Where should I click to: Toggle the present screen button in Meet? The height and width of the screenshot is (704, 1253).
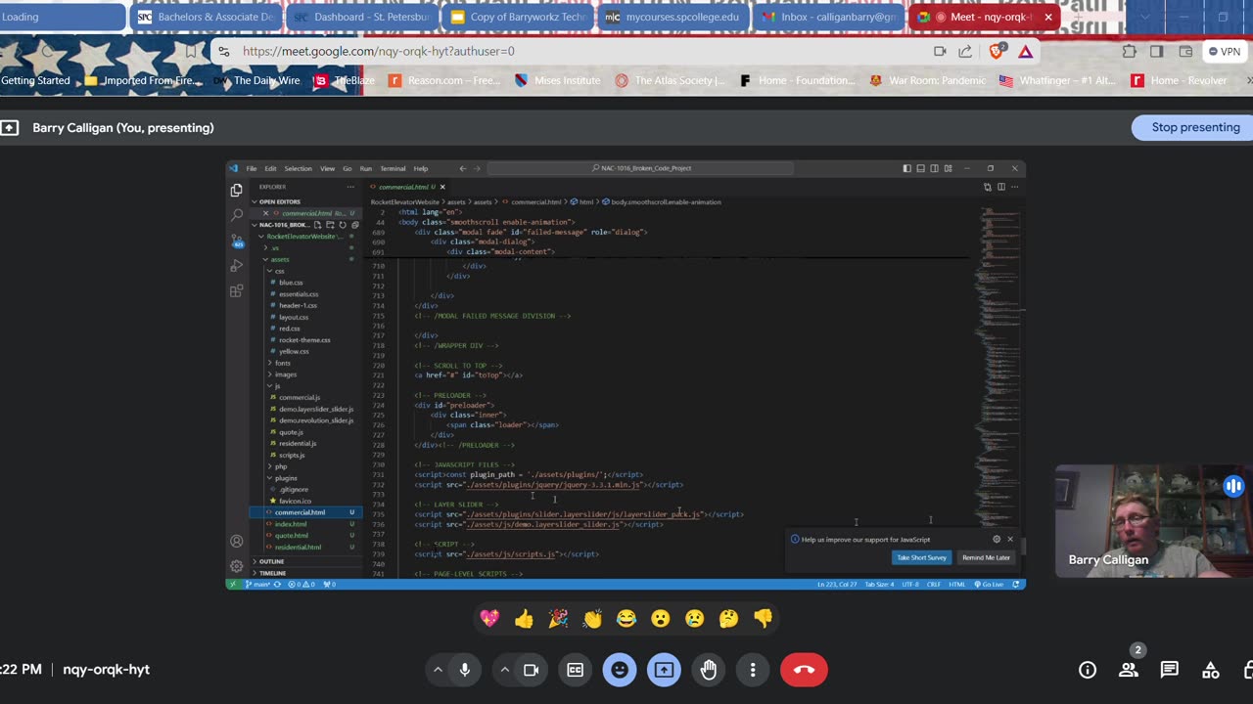coord(664,670)
